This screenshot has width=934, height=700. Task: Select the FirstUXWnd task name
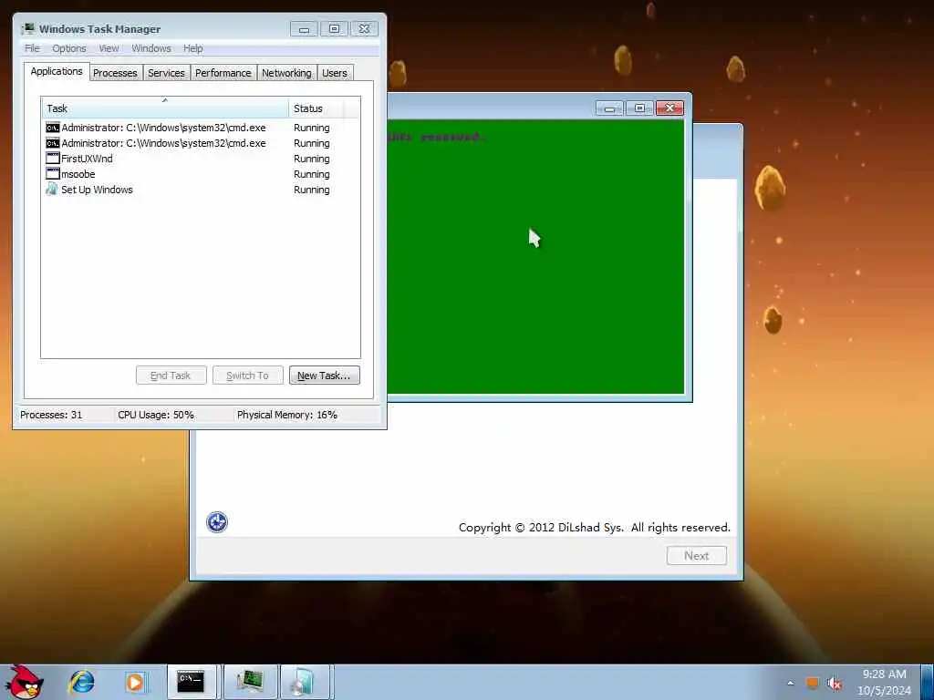(x=87, y=159)
